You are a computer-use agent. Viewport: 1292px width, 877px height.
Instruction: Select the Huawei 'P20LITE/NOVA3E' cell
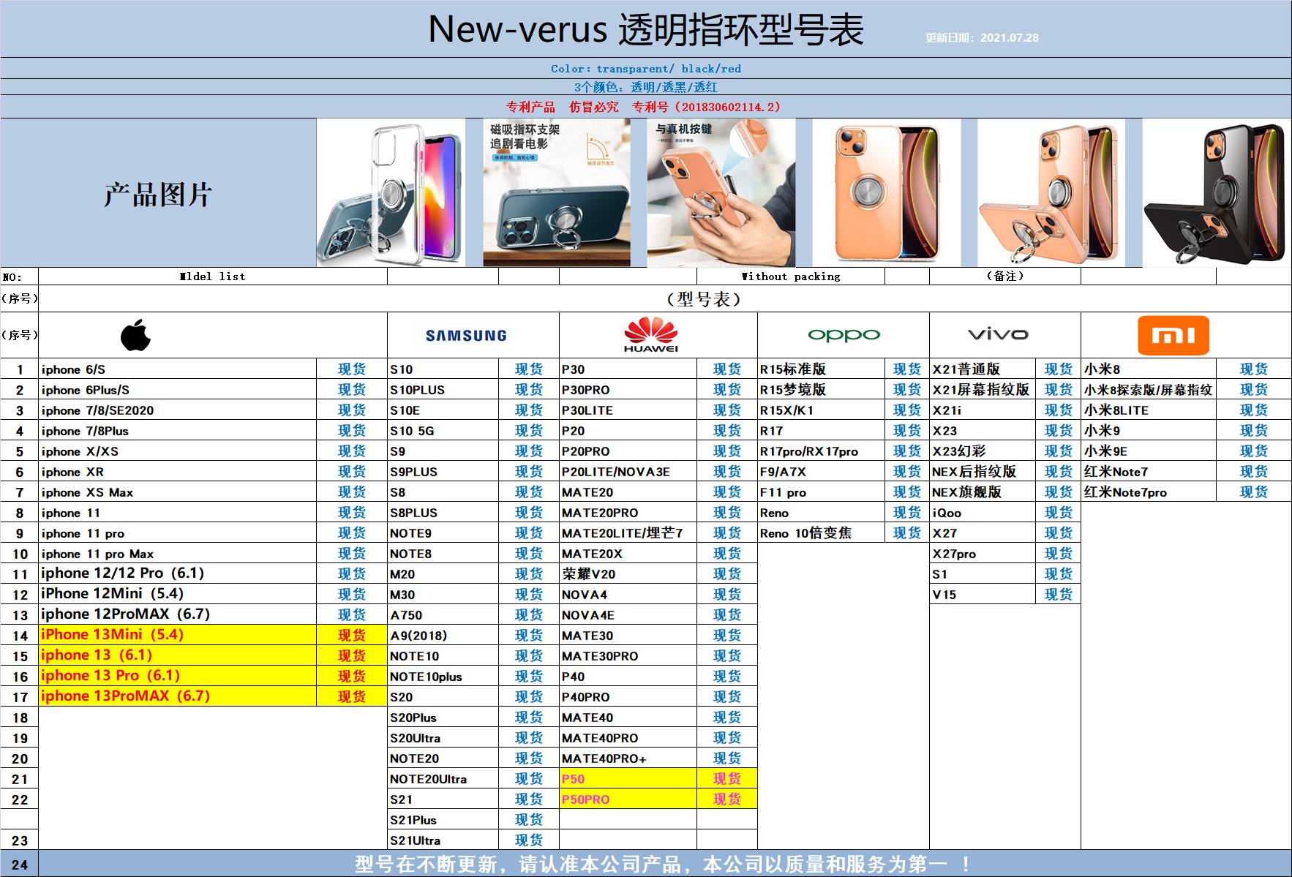tap(628, 471)
